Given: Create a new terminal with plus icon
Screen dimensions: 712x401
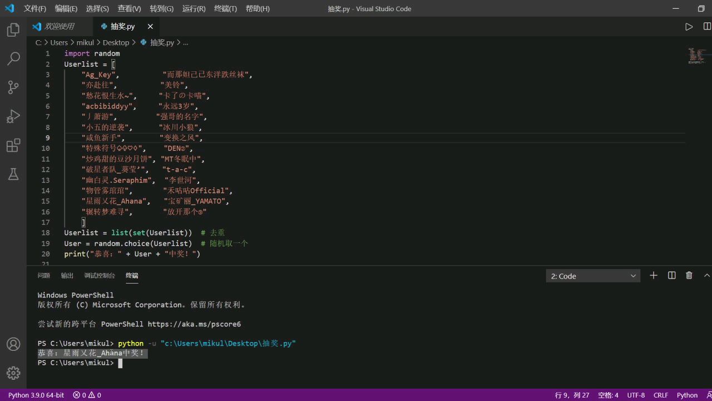Looking at the screenshot, I should click(x=654, y=276).
